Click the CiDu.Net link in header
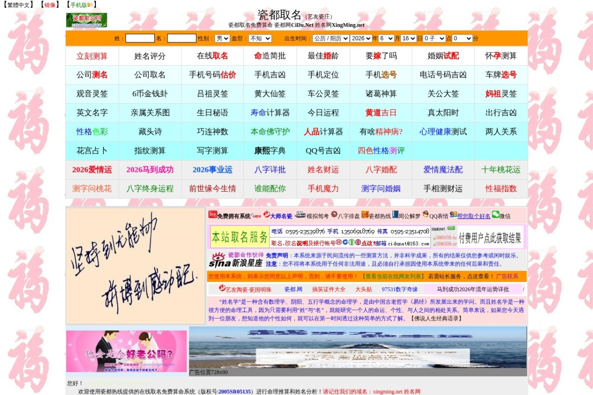The image size is (593, 395). (302, 25)
